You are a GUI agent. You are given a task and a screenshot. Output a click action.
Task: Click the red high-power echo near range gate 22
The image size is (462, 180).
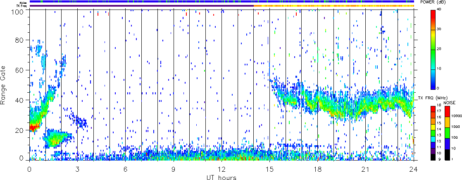[x=34, y=127]
